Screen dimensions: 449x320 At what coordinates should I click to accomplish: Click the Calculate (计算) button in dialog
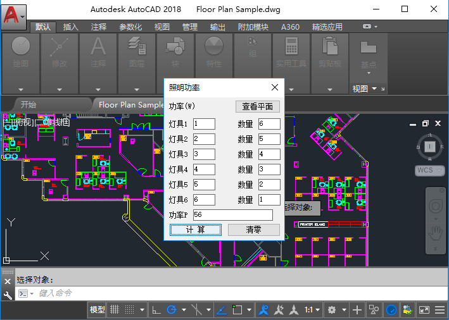[196, 230]
